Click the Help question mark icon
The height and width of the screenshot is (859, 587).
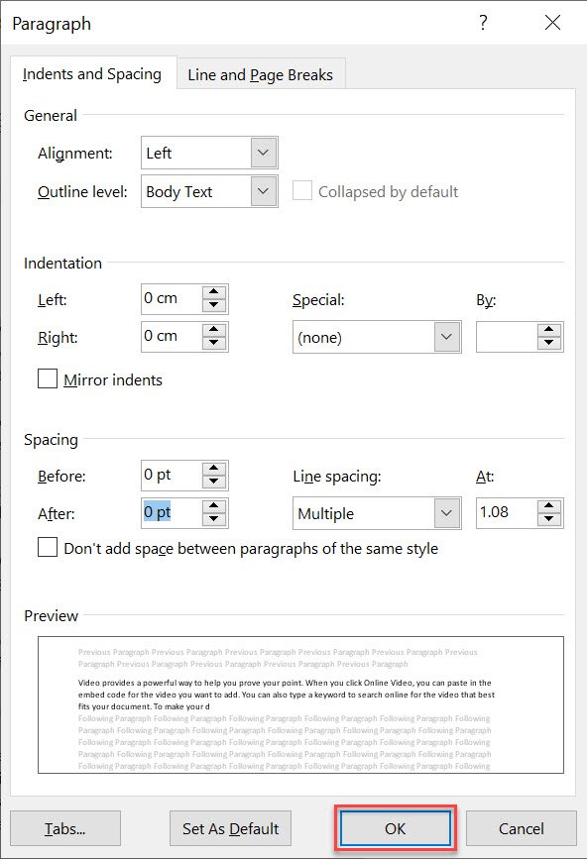(x=482, y=23)
